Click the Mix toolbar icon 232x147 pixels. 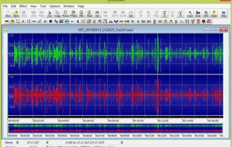tap(81, 14)
